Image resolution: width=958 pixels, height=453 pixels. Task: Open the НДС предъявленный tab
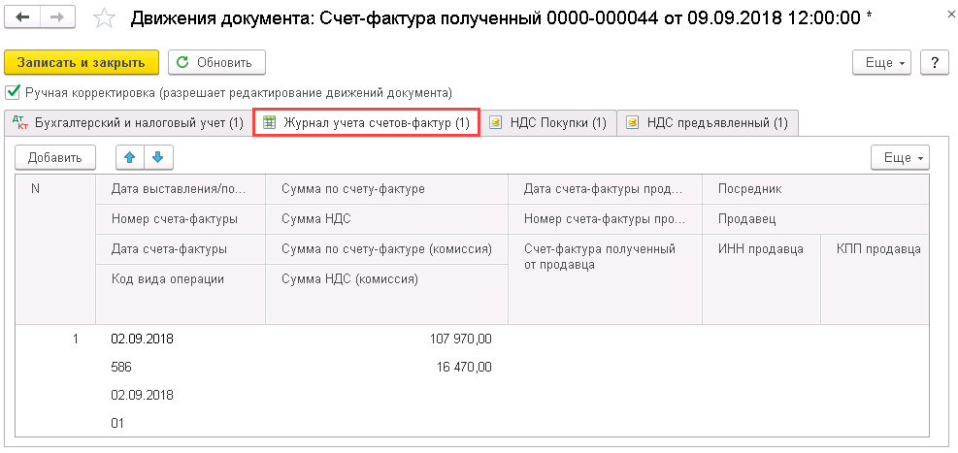point(708,123)
